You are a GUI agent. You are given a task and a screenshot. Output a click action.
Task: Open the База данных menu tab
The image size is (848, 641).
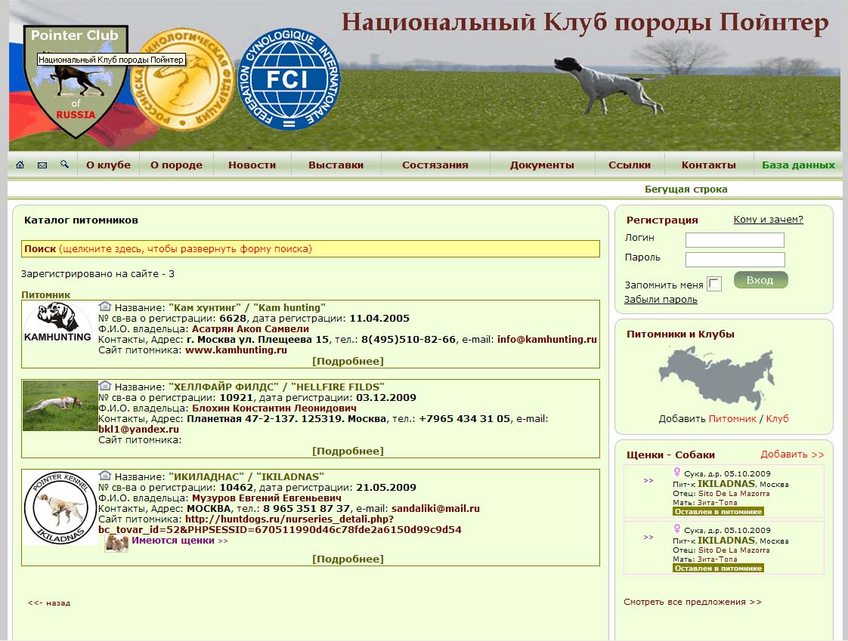[795, 163]
